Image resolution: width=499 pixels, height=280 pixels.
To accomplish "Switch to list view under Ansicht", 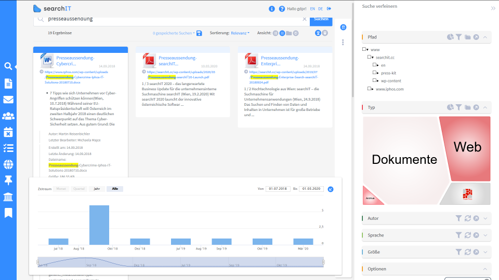I will tap(275, 33).
